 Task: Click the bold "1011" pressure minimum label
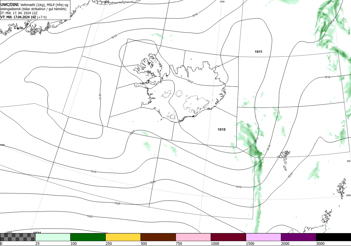pyautogui.click(x=258, y=52)
